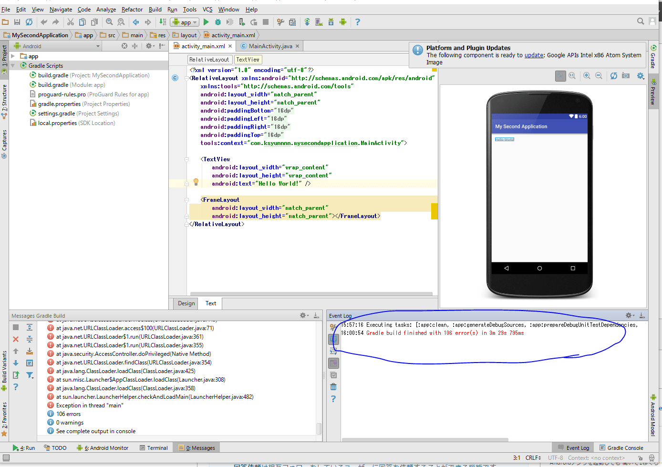662x467 pixels.
Task: Open the Analyze menu
Action: pyautogui.click(x=106, y=9)
